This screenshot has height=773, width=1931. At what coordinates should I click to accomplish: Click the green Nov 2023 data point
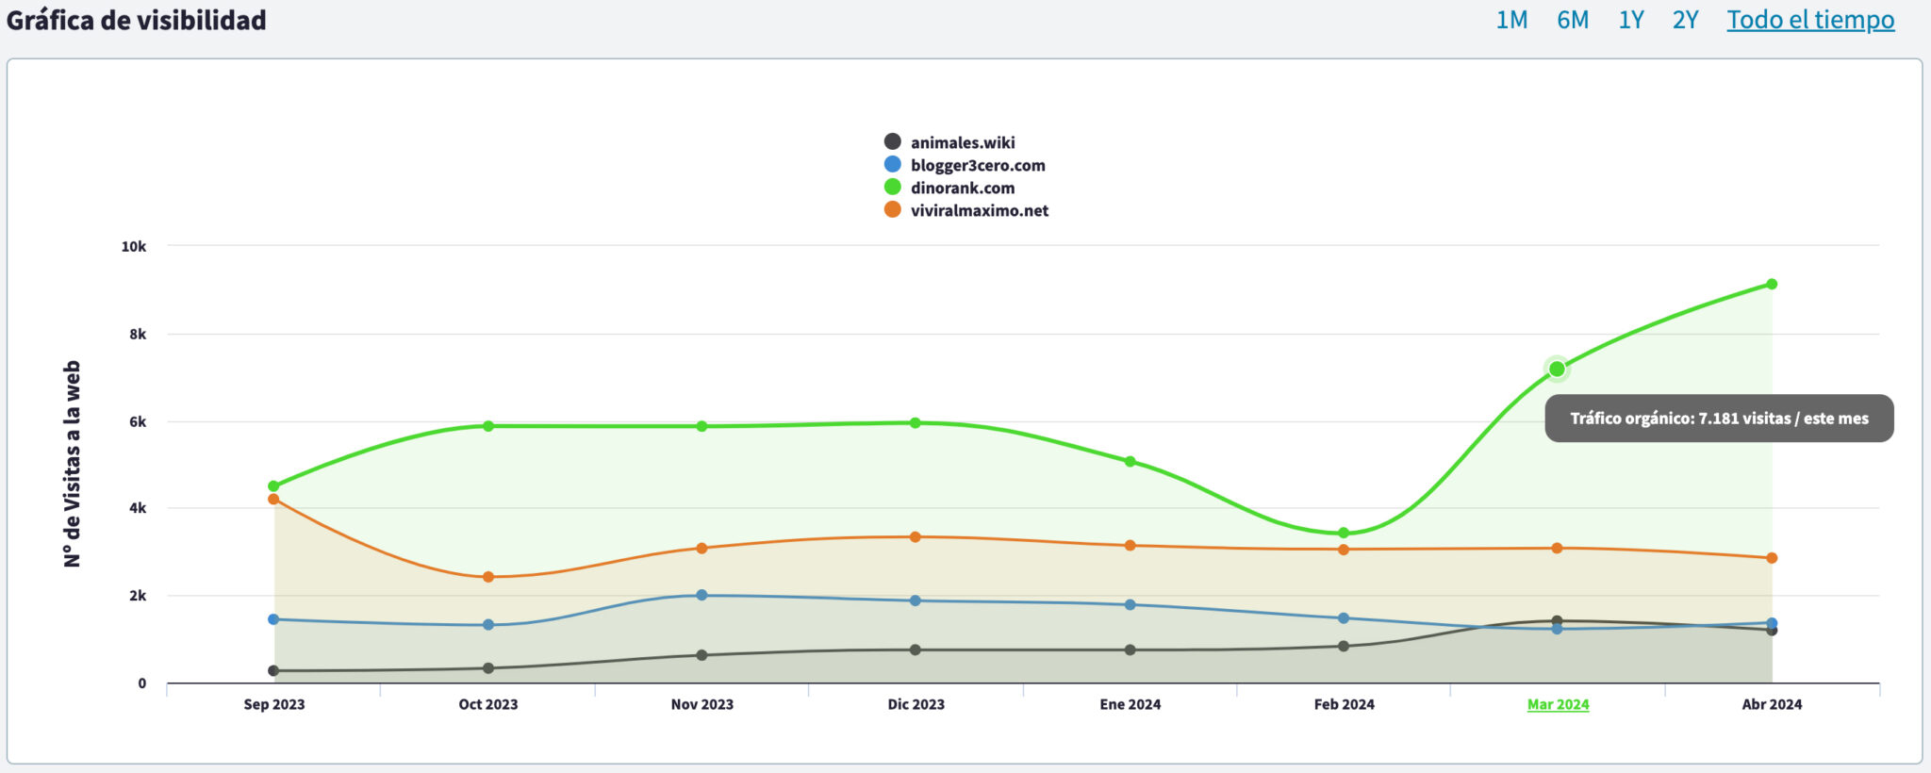pos(701,426)
